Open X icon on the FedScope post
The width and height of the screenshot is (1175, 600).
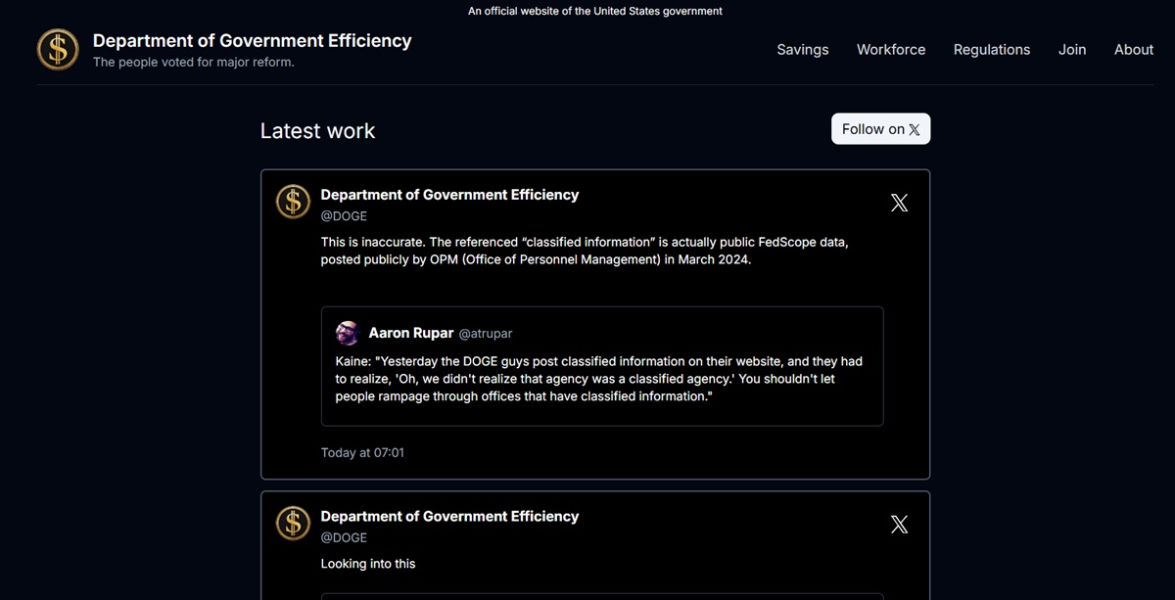coord(899,203)
